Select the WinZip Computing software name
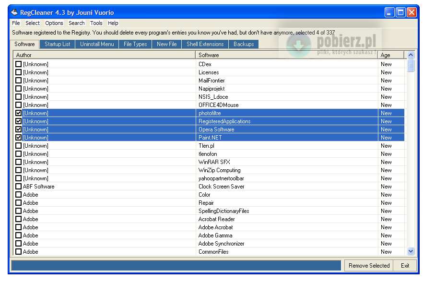The height and width of the screenshot is (282, 423). pyautogui.click(x=219, y=170)
